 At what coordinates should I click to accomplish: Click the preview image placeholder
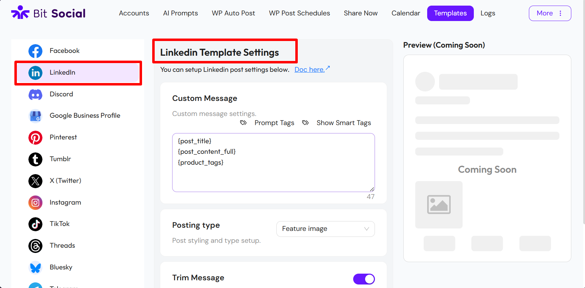click(439, 205)
